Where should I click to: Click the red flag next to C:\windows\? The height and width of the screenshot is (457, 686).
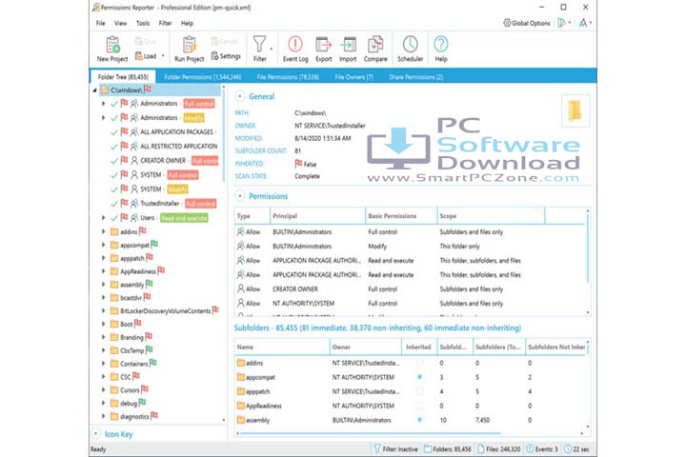pyautogui.click(x=148, y=89)
